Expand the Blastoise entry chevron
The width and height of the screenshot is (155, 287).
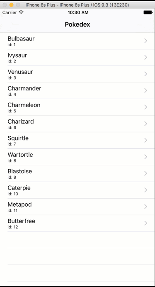coord(146,173)
